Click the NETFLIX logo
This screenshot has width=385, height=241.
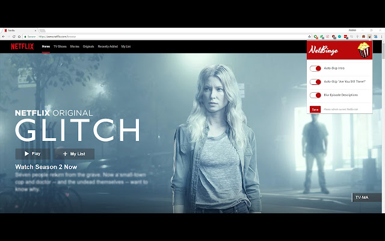pyautogui.click(x=22, y=46)
